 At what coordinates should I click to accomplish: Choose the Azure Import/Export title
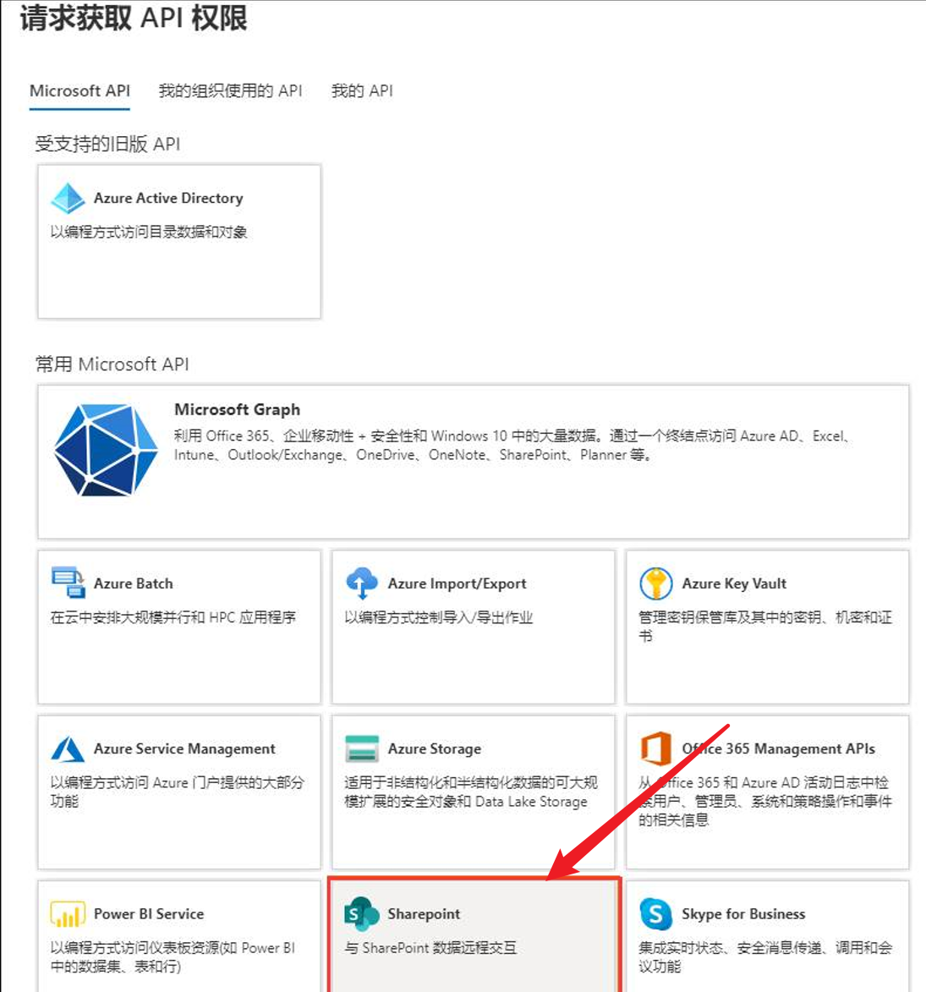457,584
